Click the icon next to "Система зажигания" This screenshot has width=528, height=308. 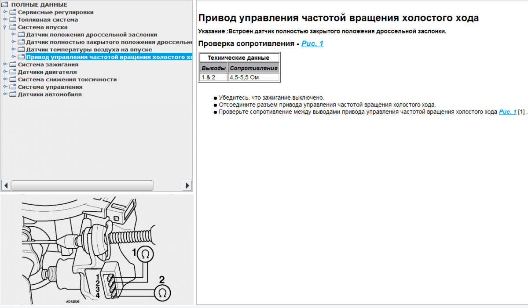(12, 64)
